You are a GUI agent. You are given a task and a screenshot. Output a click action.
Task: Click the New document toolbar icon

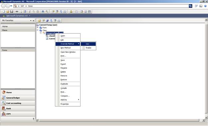(x=4, y=12)
